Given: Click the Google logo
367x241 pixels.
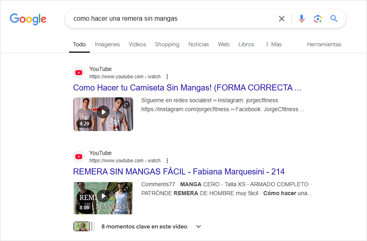Looking at the screenshot, I should (x=28, y=19).
